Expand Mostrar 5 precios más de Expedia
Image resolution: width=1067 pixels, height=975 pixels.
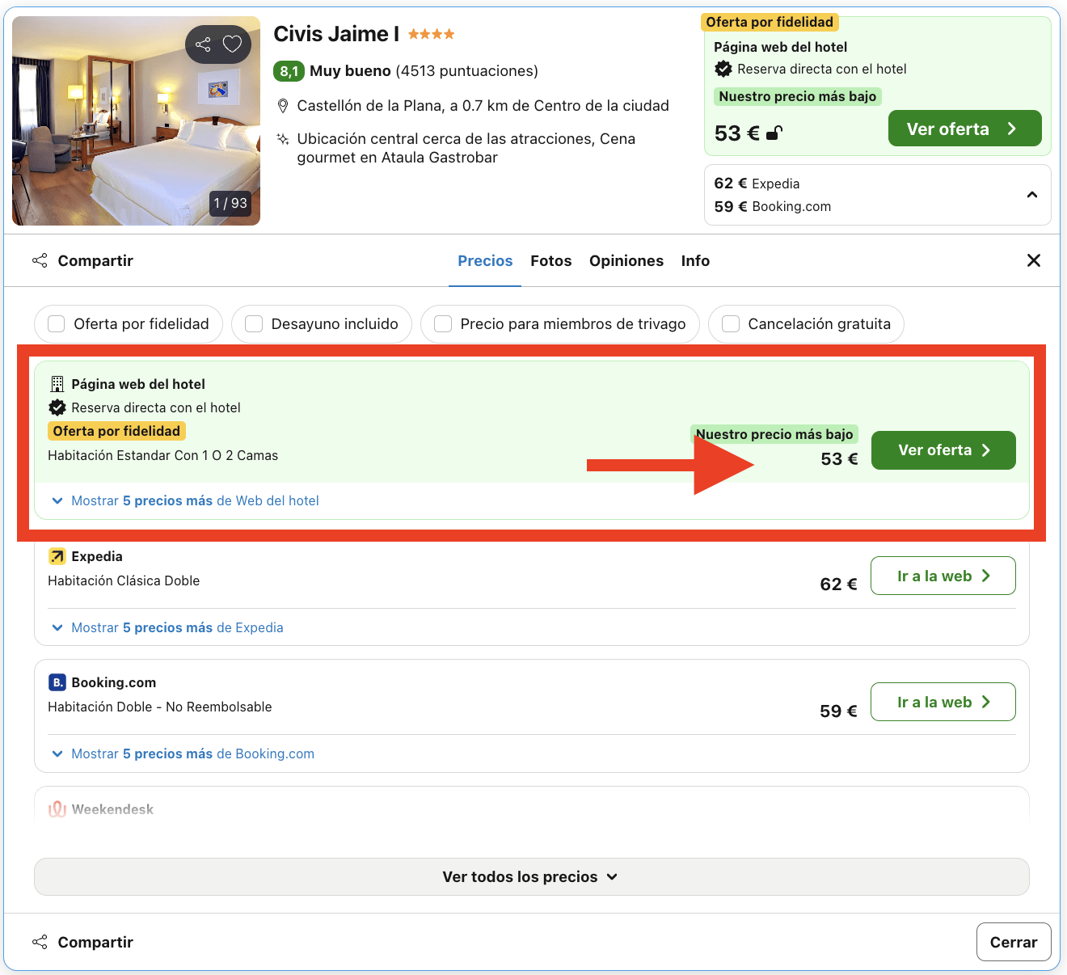[176, 627]
